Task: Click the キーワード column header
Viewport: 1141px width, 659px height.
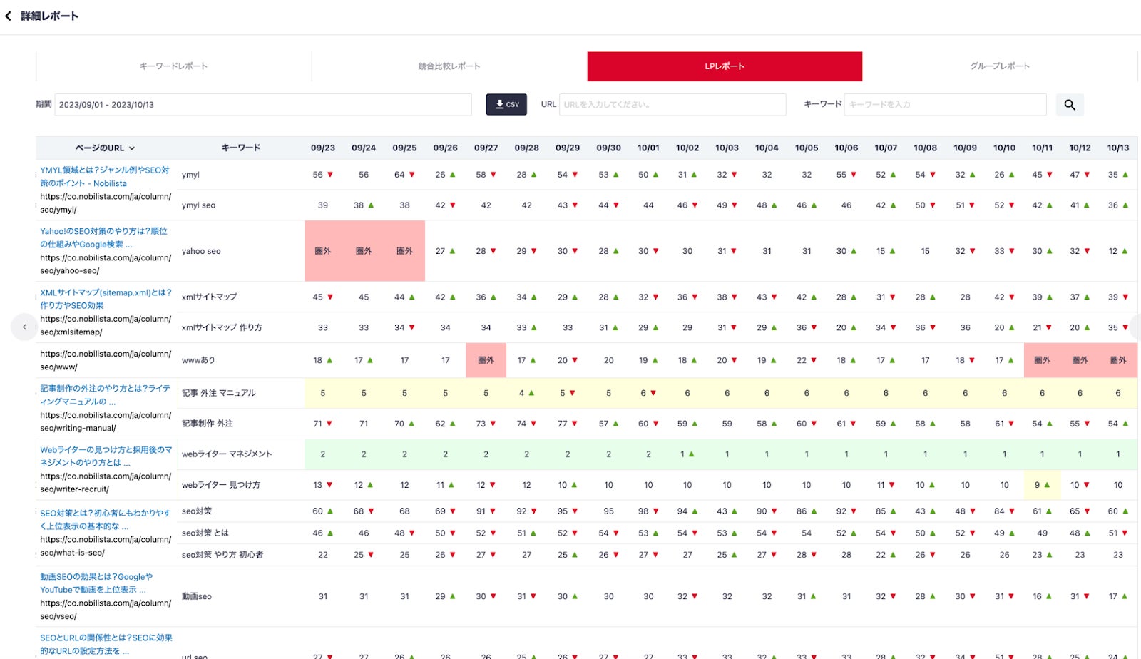Action: pyautogui.click(x=241, y=148)
